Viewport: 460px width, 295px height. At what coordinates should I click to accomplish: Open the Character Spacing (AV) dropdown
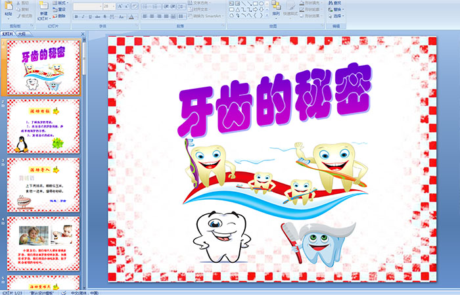coord(112,16)
